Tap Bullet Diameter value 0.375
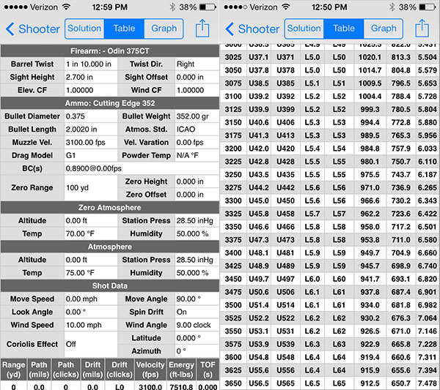The image size is (440, 390). point(91,116)
